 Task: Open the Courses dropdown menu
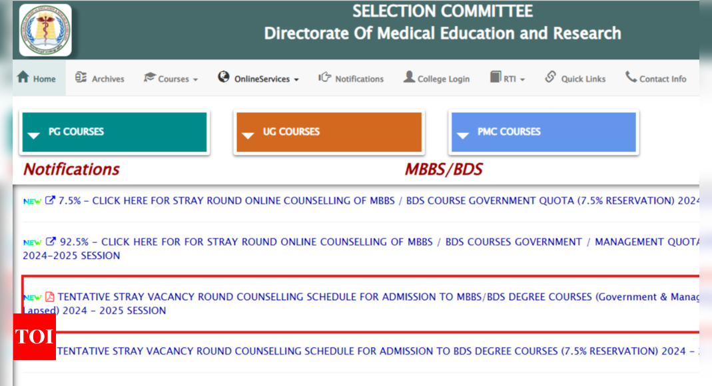171,79
